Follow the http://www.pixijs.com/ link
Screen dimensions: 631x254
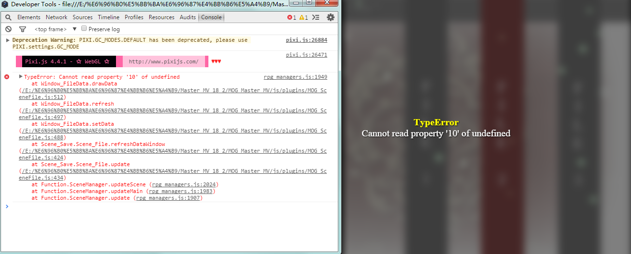click(164, 61)
